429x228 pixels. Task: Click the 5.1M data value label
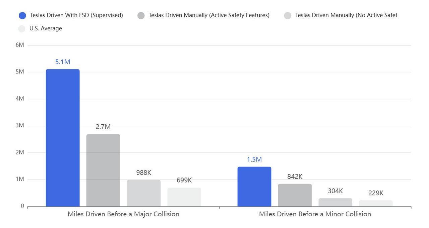coord(62,62)
